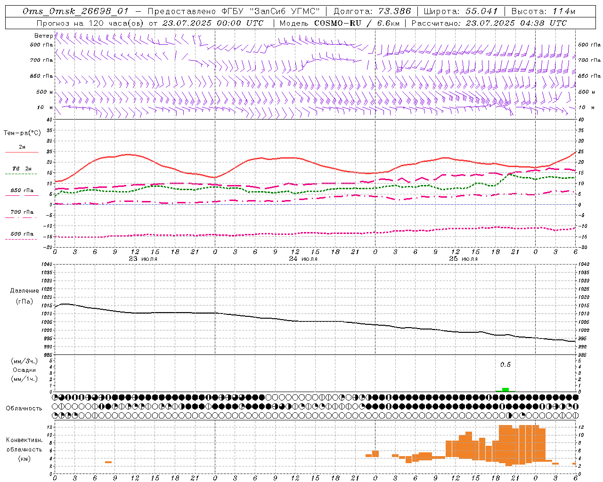
Task: Click the (мм/3ч.) precipitation unit label
Action: (24, 361)
